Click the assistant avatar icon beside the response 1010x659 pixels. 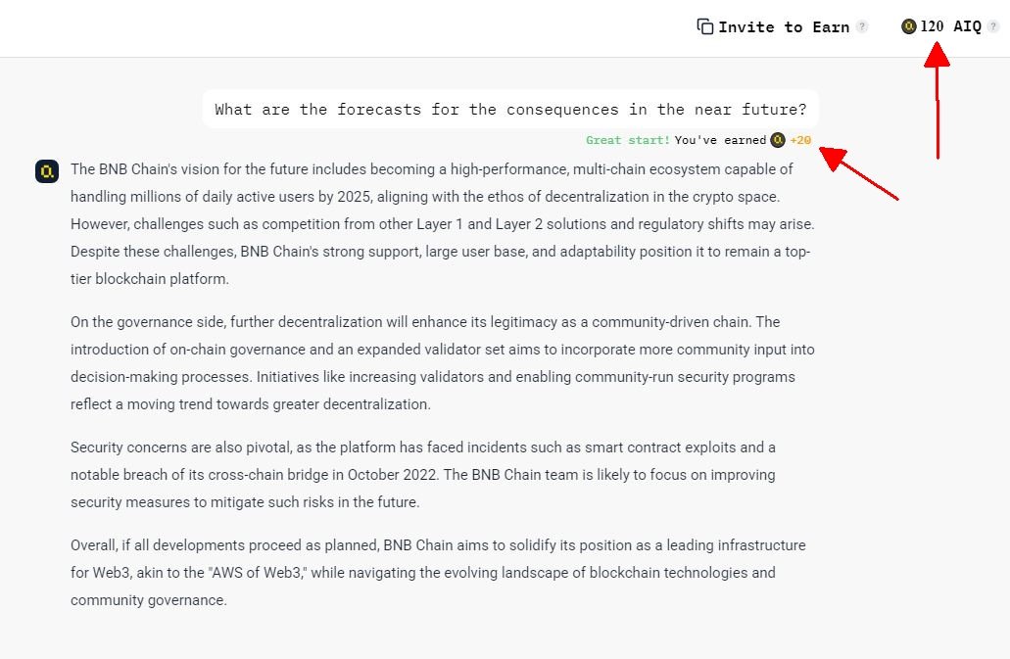47,172
